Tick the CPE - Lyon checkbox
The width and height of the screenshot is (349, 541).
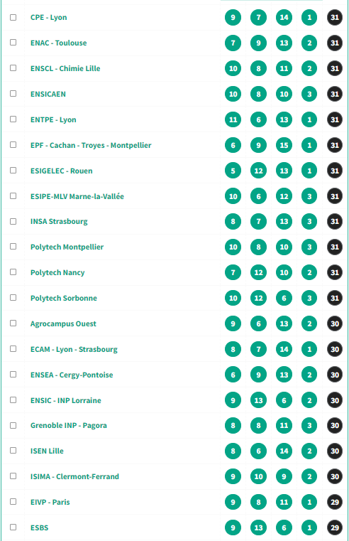click(13, 17)
